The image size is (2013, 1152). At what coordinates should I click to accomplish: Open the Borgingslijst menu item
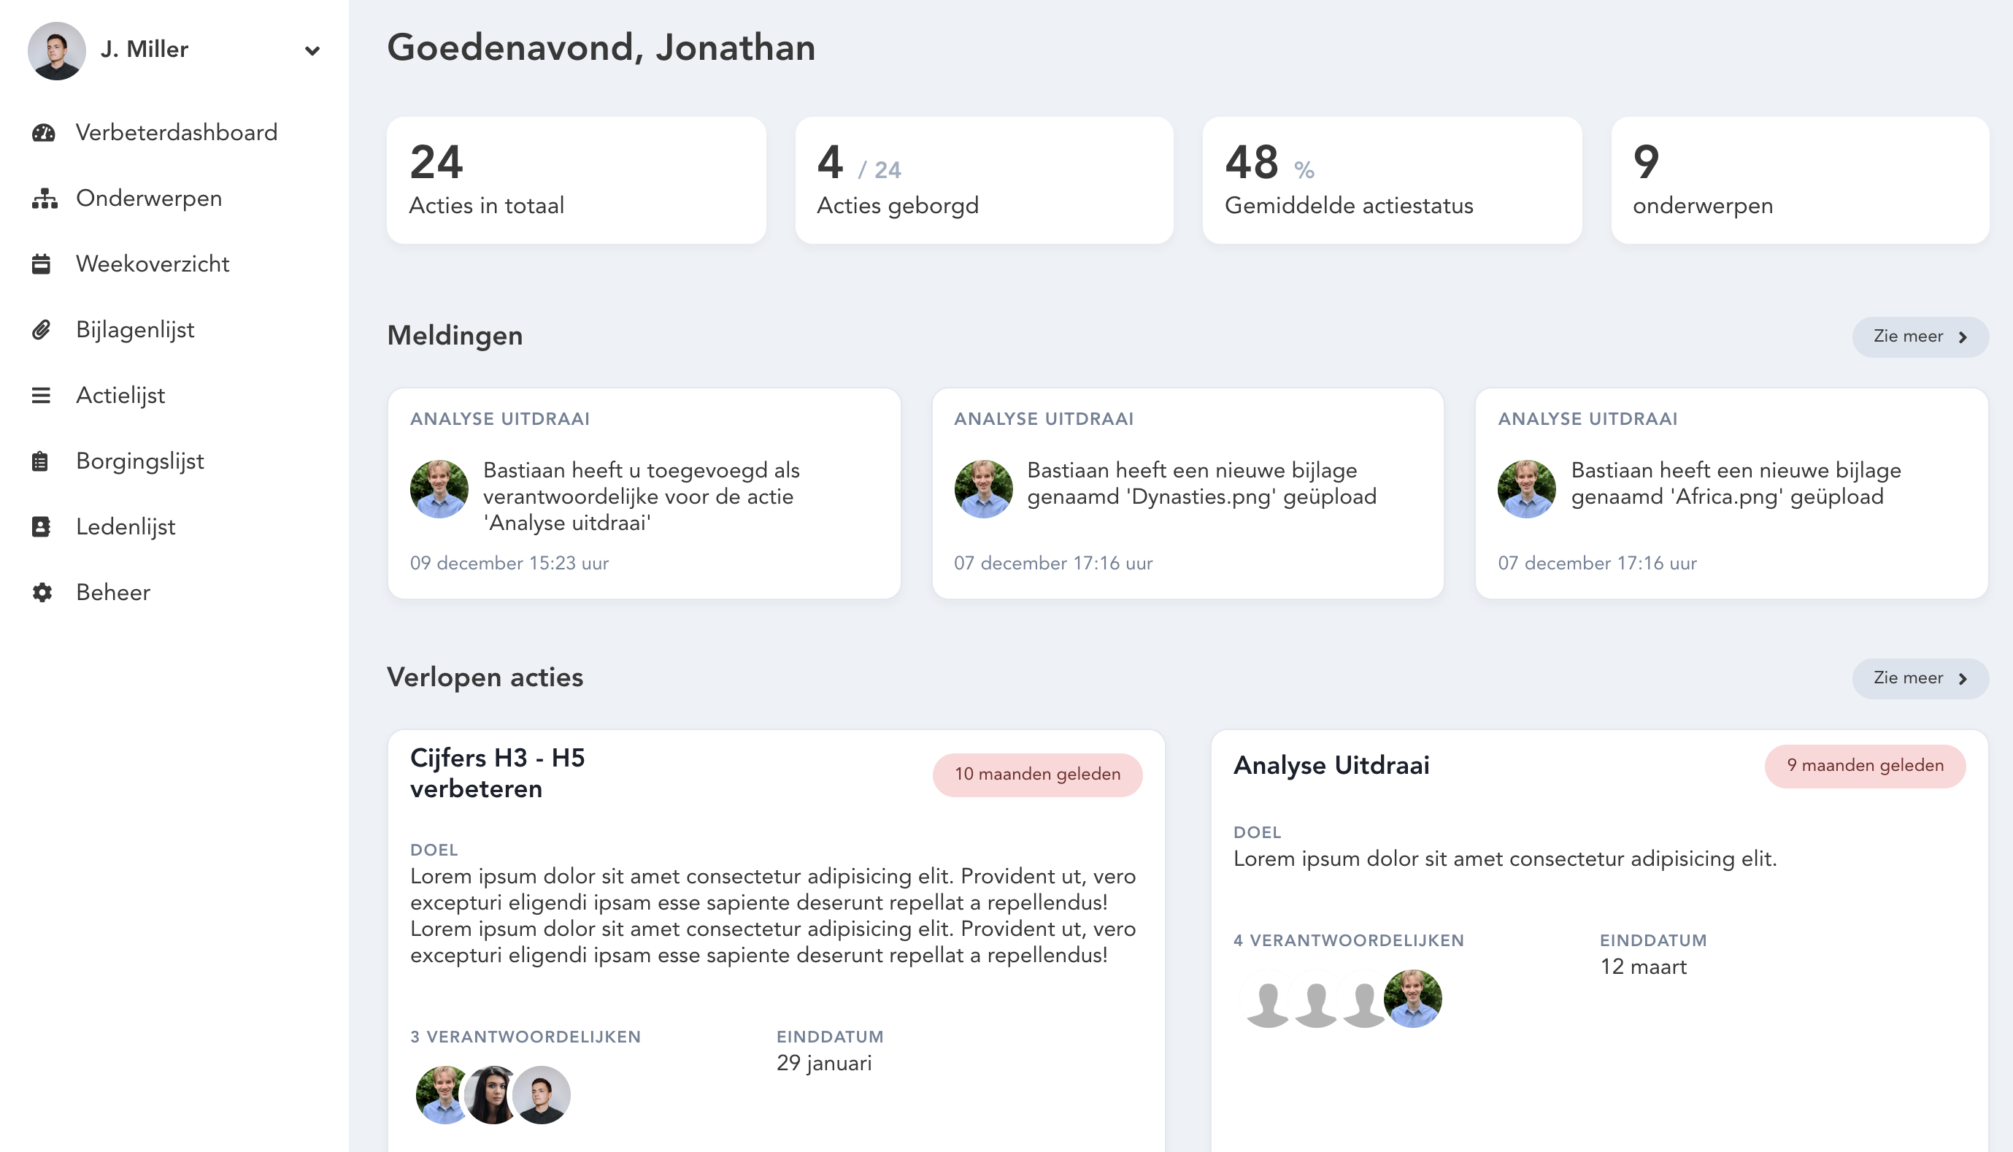140,461
